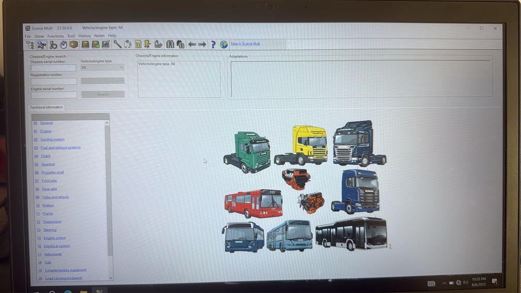Click the list scrollbar up arrow
The image size is (521, 293).
point(107,123)
